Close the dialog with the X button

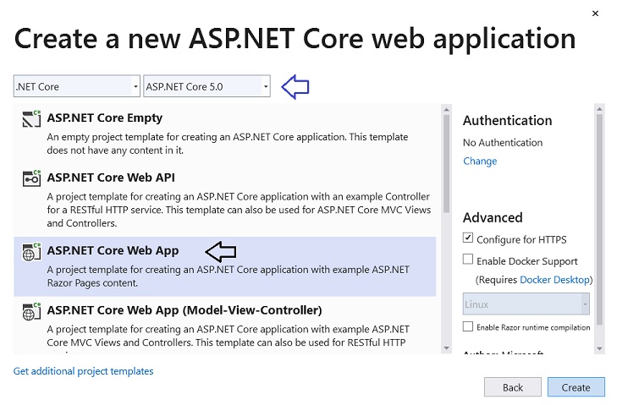pos(595,14)
